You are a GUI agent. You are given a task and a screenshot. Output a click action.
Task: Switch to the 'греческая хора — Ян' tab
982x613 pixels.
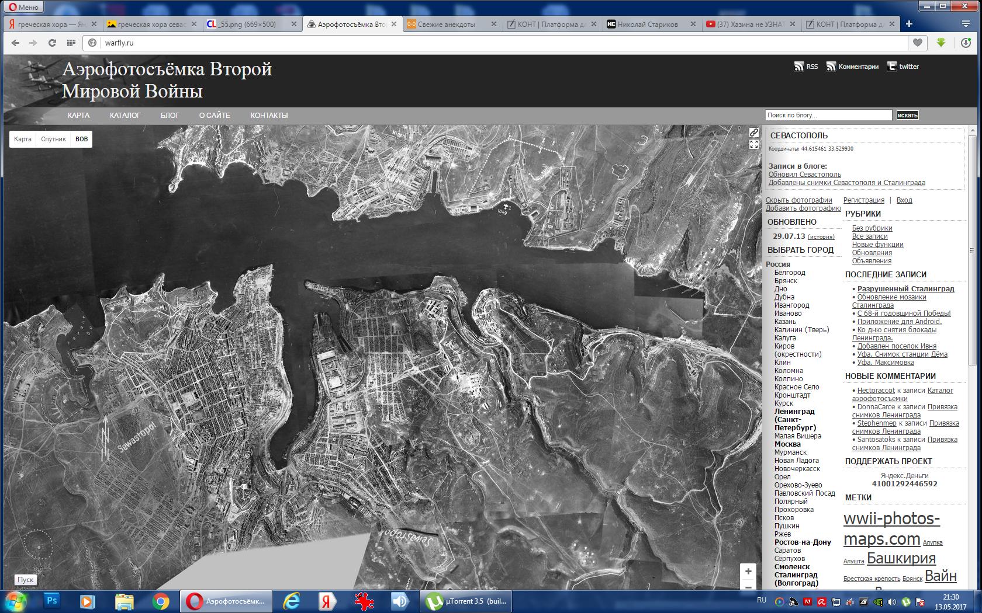(x=54, y=25)
